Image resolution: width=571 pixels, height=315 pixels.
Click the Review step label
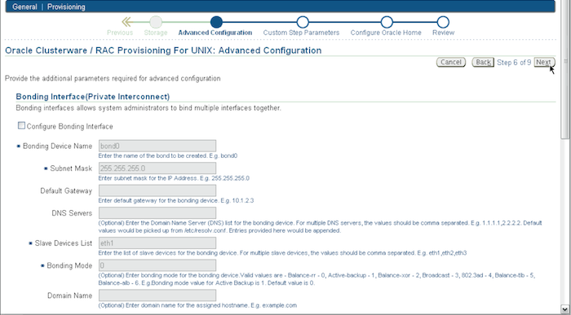(x=443, y=33)
